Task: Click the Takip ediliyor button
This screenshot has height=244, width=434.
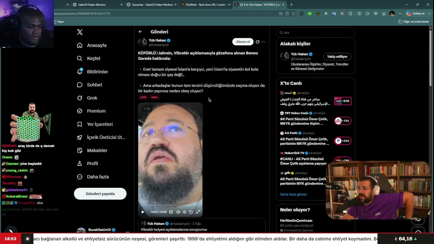Action: click(x=337, y=57)
